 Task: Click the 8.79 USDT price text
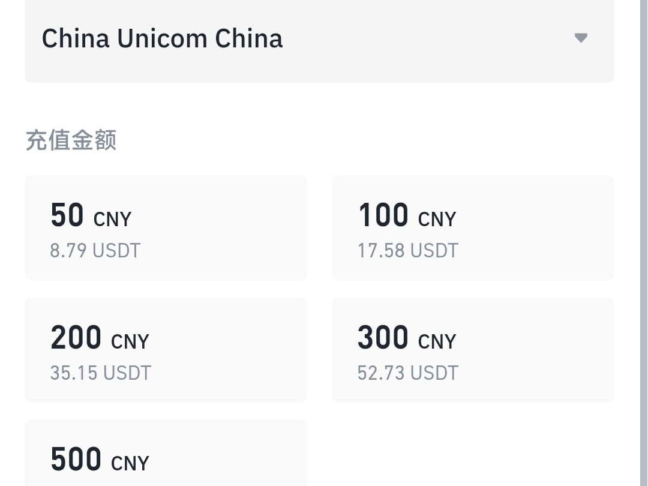95,250
